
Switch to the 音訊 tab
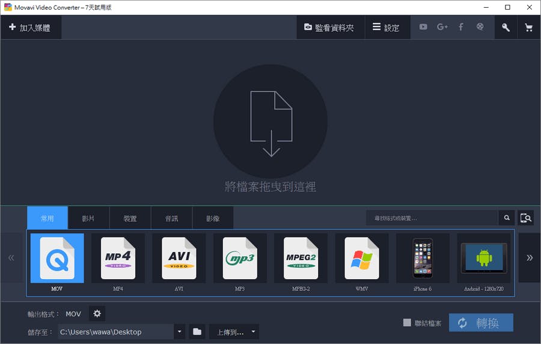click(x=171, y=218)
